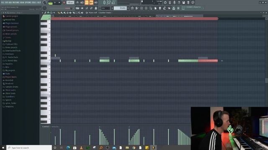268x150 pixels.
Task: Open the ADD menu
Action: [10, 2]
